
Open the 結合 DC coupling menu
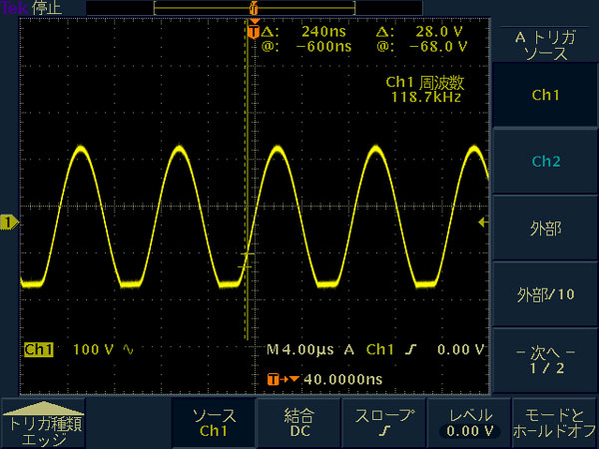pos(299,424)
